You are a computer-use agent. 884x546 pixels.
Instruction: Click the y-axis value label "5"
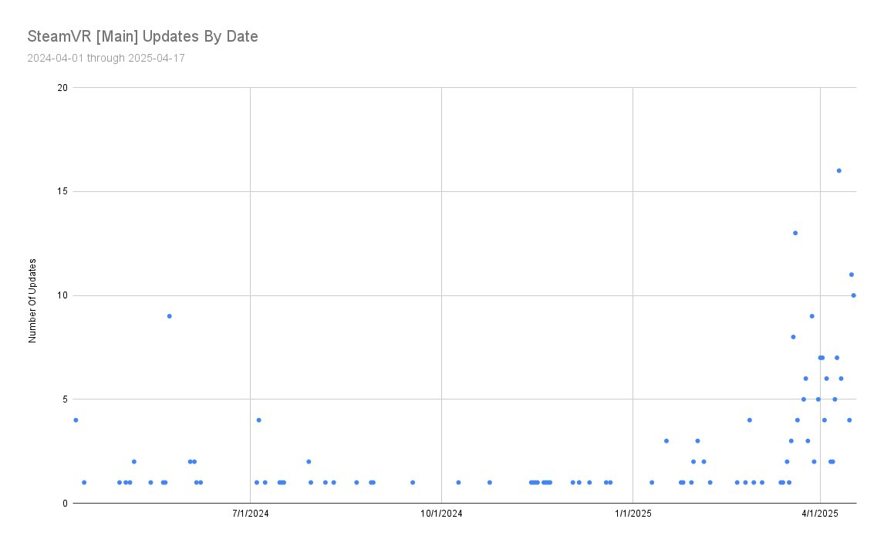pos(66,399)
